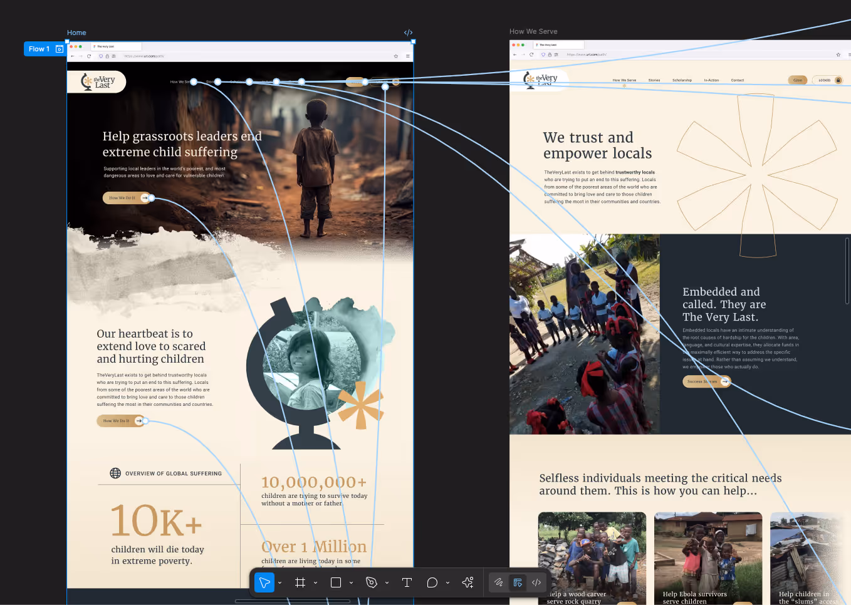Select the Move tool
The width and height of the screenshot is (851, 605).
pos(264,582)
